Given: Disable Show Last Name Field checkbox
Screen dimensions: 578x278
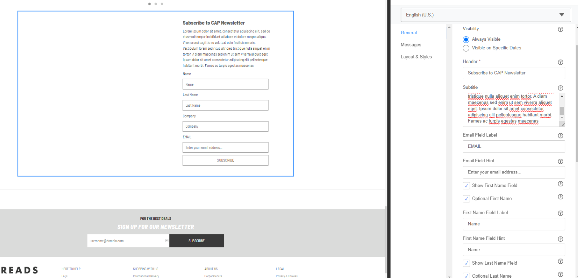Looking at the screenshot, I should (x=466, y=263).
